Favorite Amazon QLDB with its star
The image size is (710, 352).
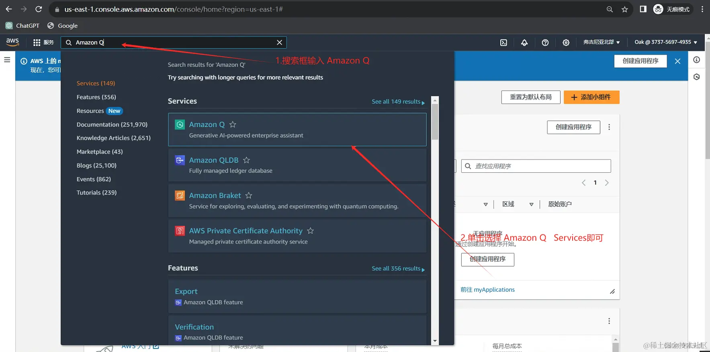[246, 160]
